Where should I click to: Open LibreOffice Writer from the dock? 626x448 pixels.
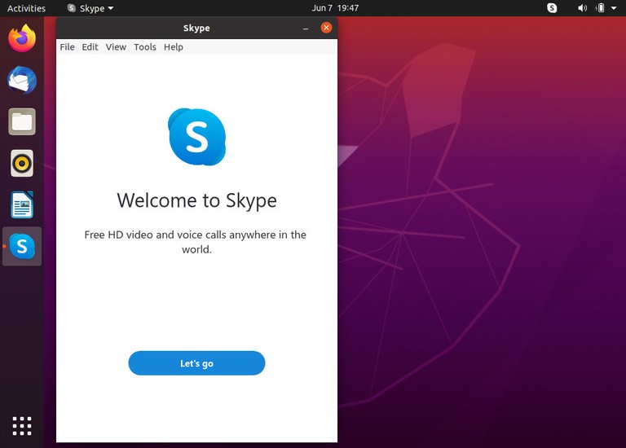22,204
